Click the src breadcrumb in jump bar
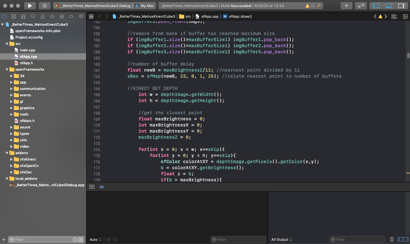This screenshot has height=244, width=410. pos(185,16)
